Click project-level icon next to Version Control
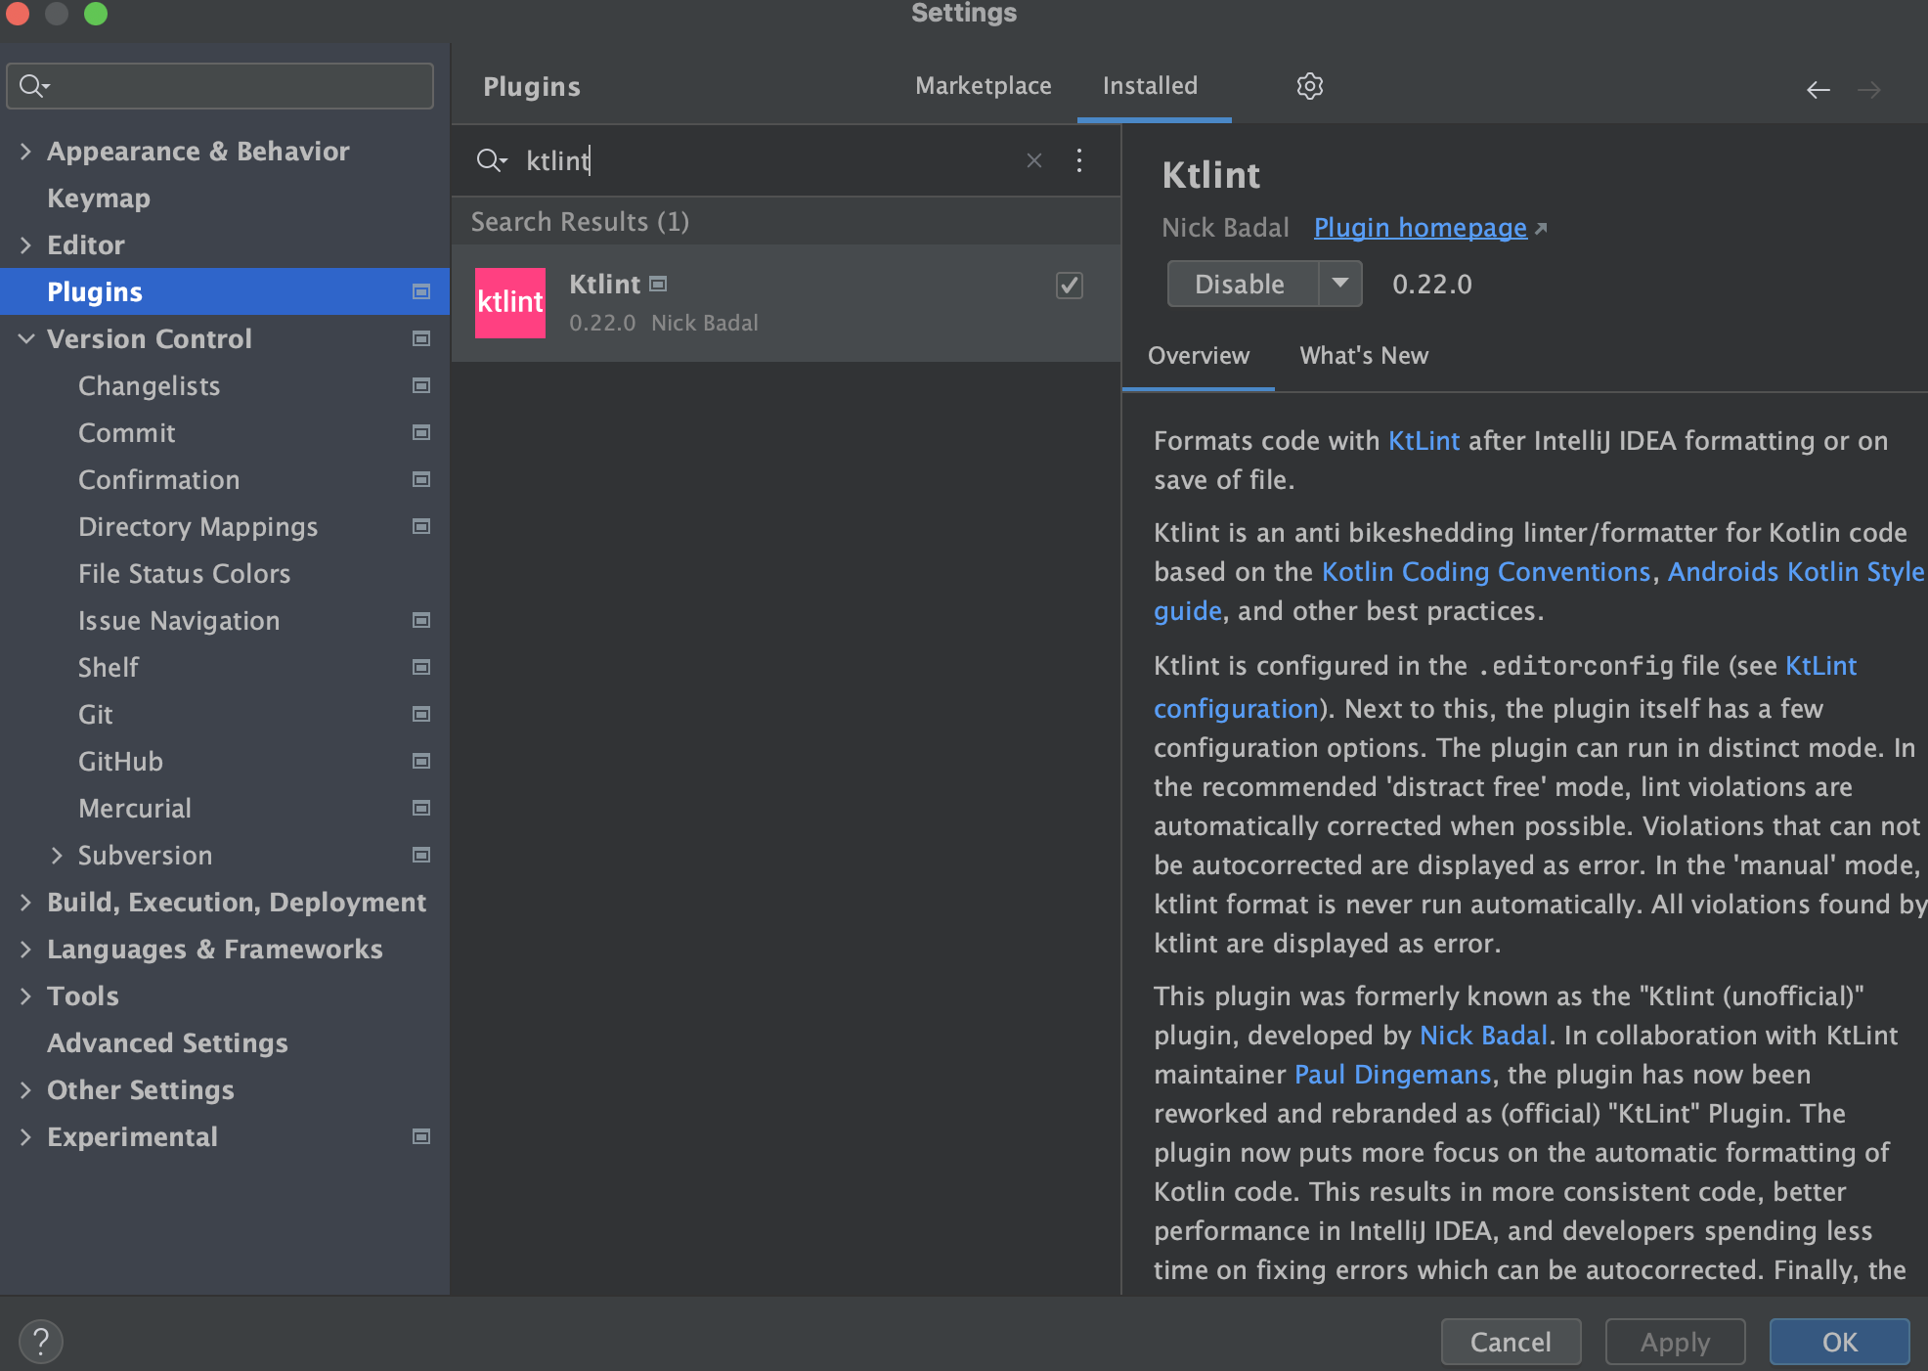 [x=421, y=338]
